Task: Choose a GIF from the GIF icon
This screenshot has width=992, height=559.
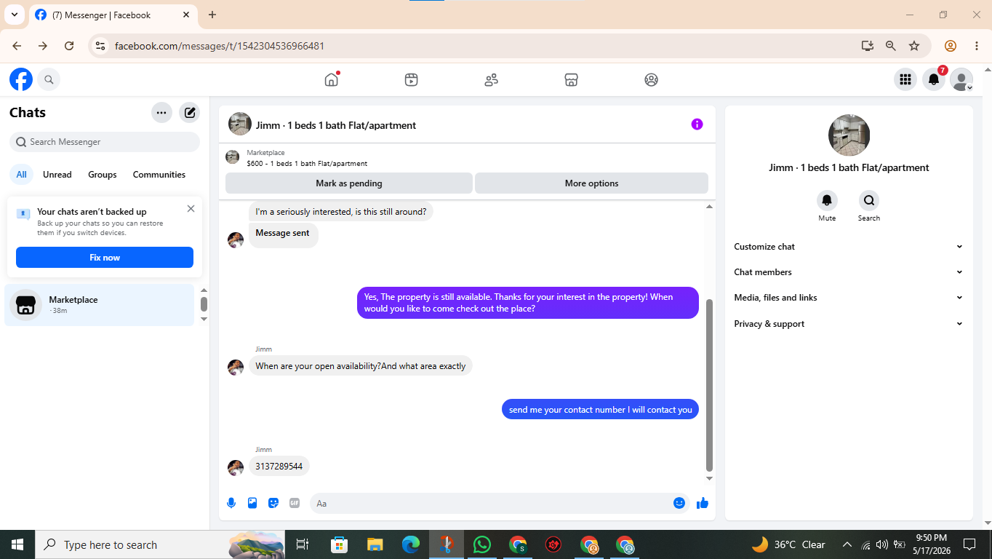Action: click(x=295, y=503)
